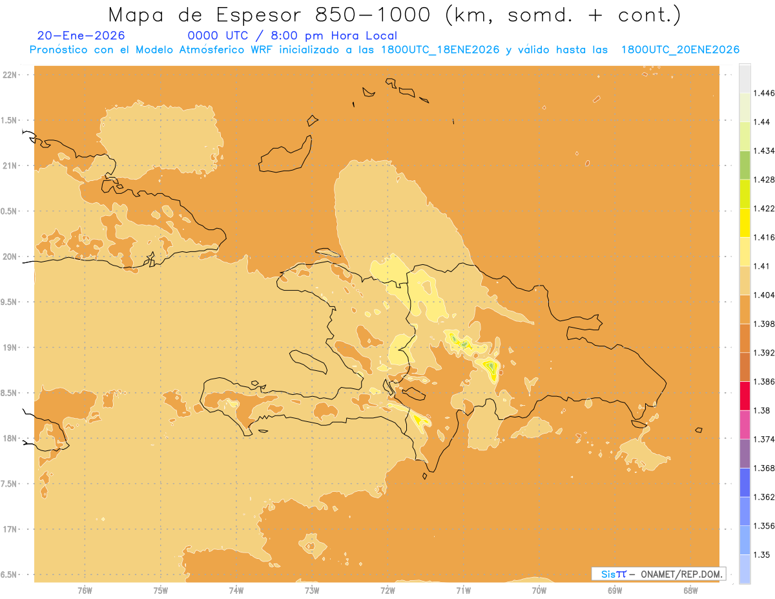Screen dimensions: 775x599
Task: Click the colorbar value 1.35
Action: 763,554
